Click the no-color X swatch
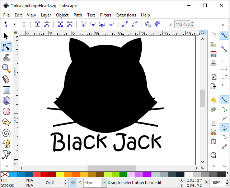The height and width of the screenshot is (188, 230). 5,174
